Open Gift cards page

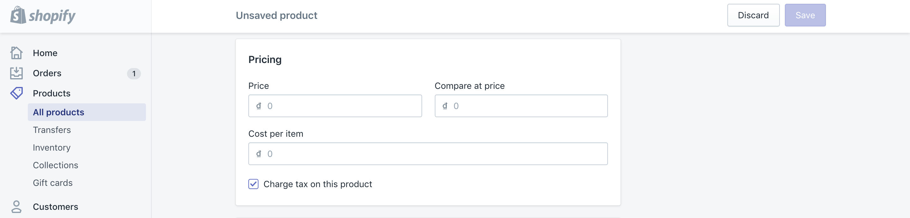(53, 183)
